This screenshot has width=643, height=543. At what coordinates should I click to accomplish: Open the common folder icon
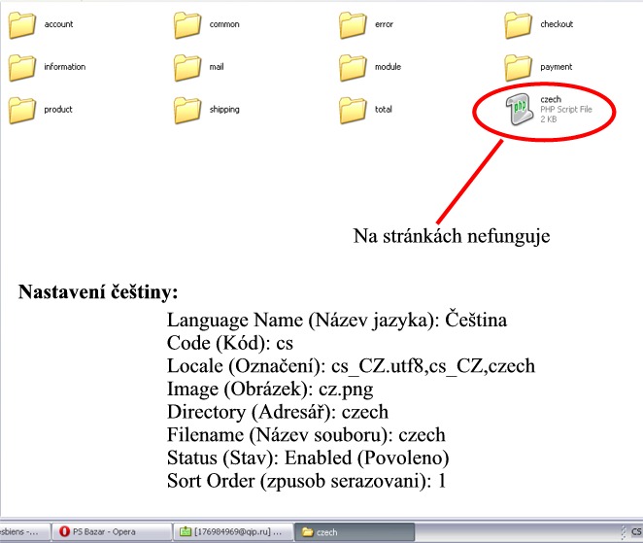[187, 25]
